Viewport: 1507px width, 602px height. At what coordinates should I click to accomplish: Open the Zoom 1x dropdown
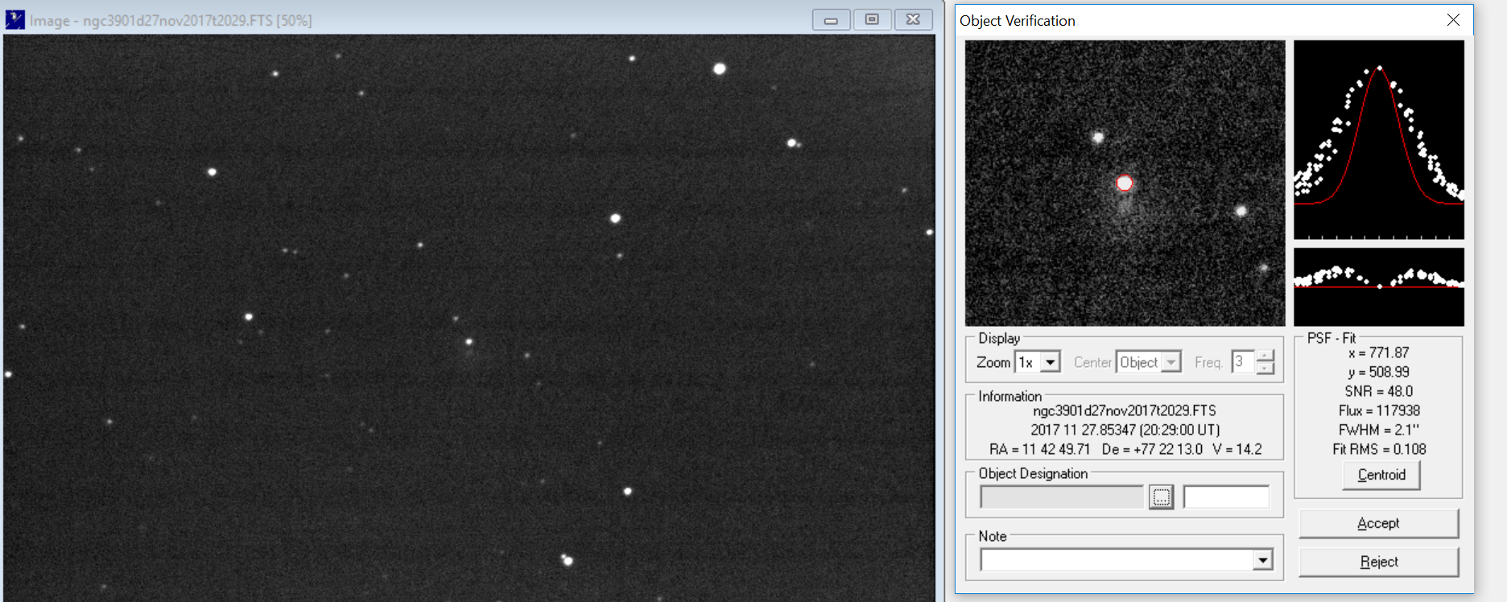1050,363
